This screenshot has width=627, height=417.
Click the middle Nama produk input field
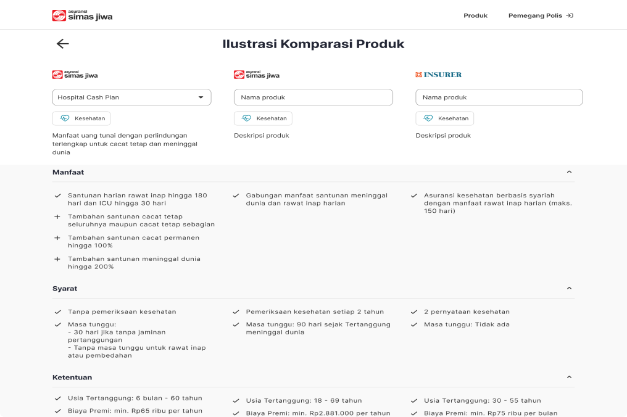pyautogui.click(x=313, y=97)
